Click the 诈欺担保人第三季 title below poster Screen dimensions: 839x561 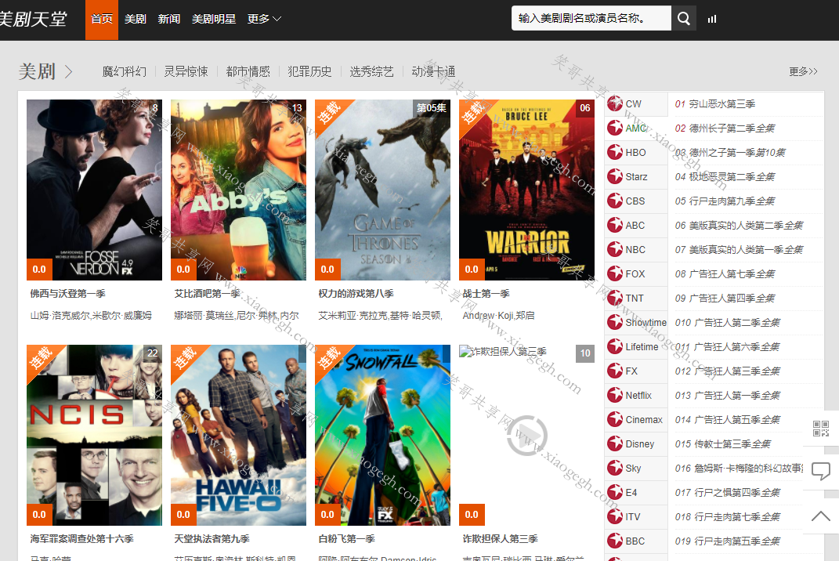click(x=501, y=538)
